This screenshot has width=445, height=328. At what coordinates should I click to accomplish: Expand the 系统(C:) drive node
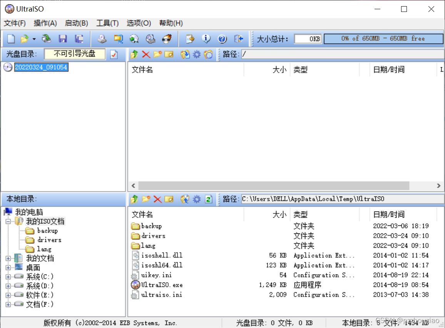pos(8,277)
